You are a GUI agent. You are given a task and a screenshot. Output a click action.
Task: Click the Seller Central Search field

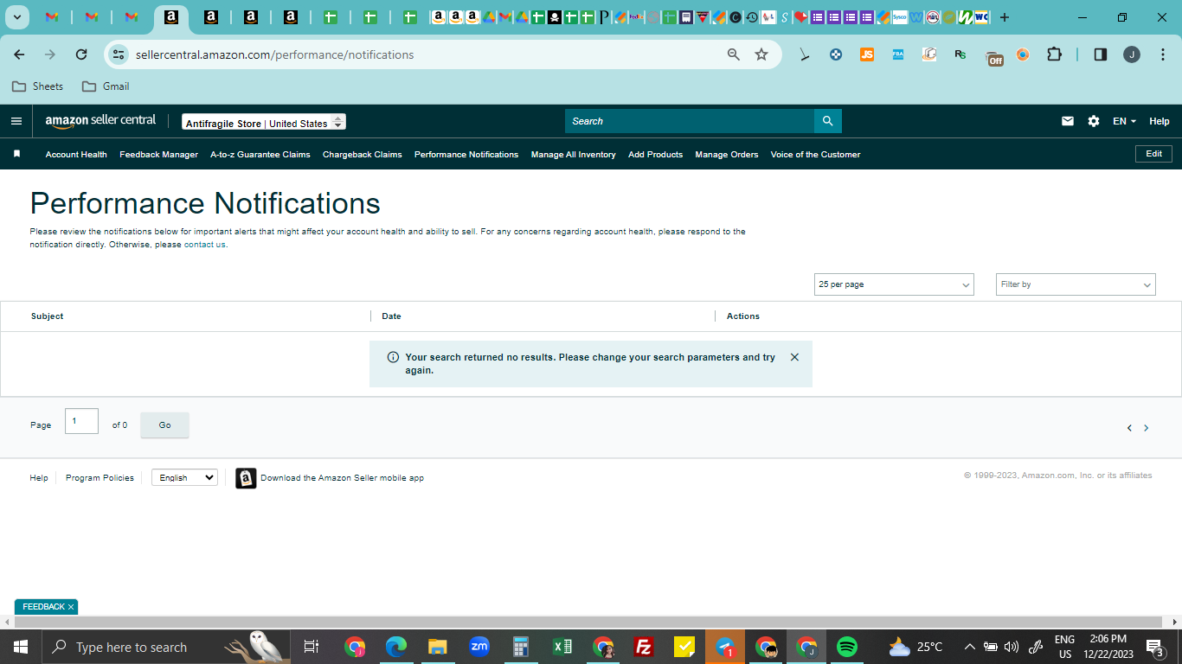tap(690, 121)
